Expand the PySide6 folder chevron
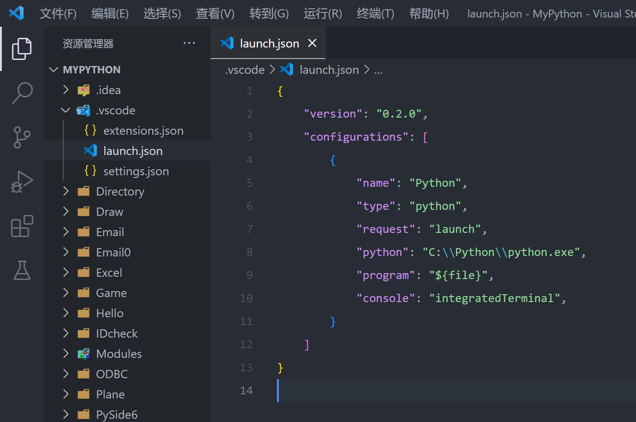Viewport: 636px width, 422px height. pos(66,415)
